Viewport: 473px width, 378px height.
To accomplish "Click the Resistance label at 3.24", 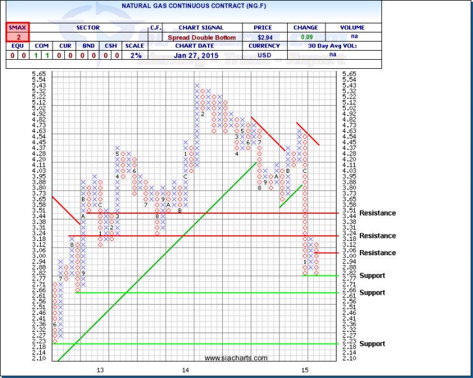I will click(x=377, y=236).
